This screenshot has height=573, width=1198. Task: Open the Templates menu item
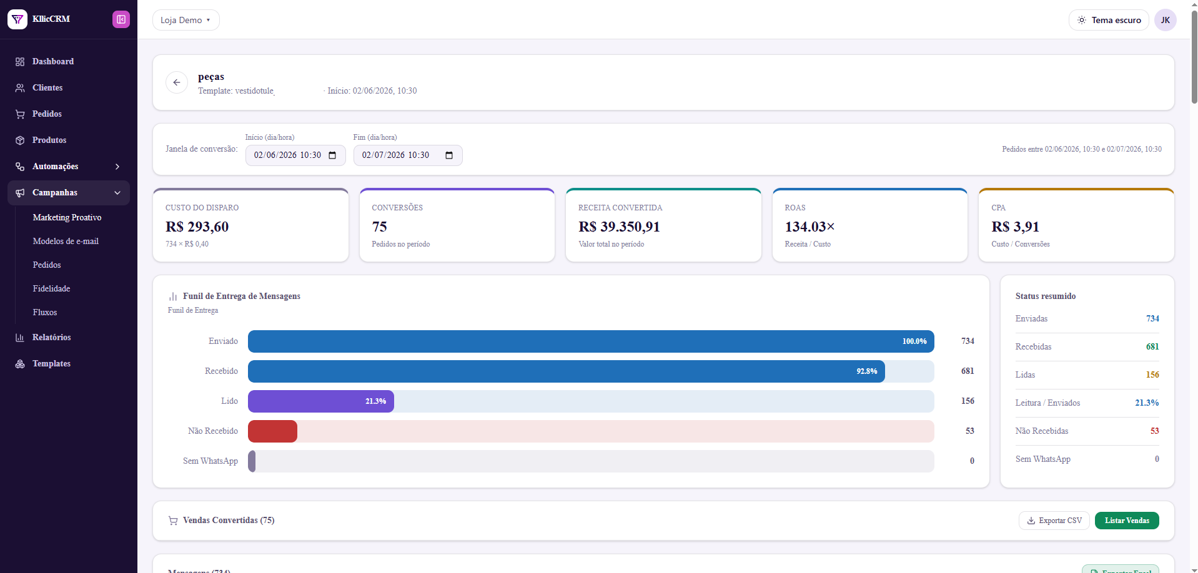click(69, 364)
